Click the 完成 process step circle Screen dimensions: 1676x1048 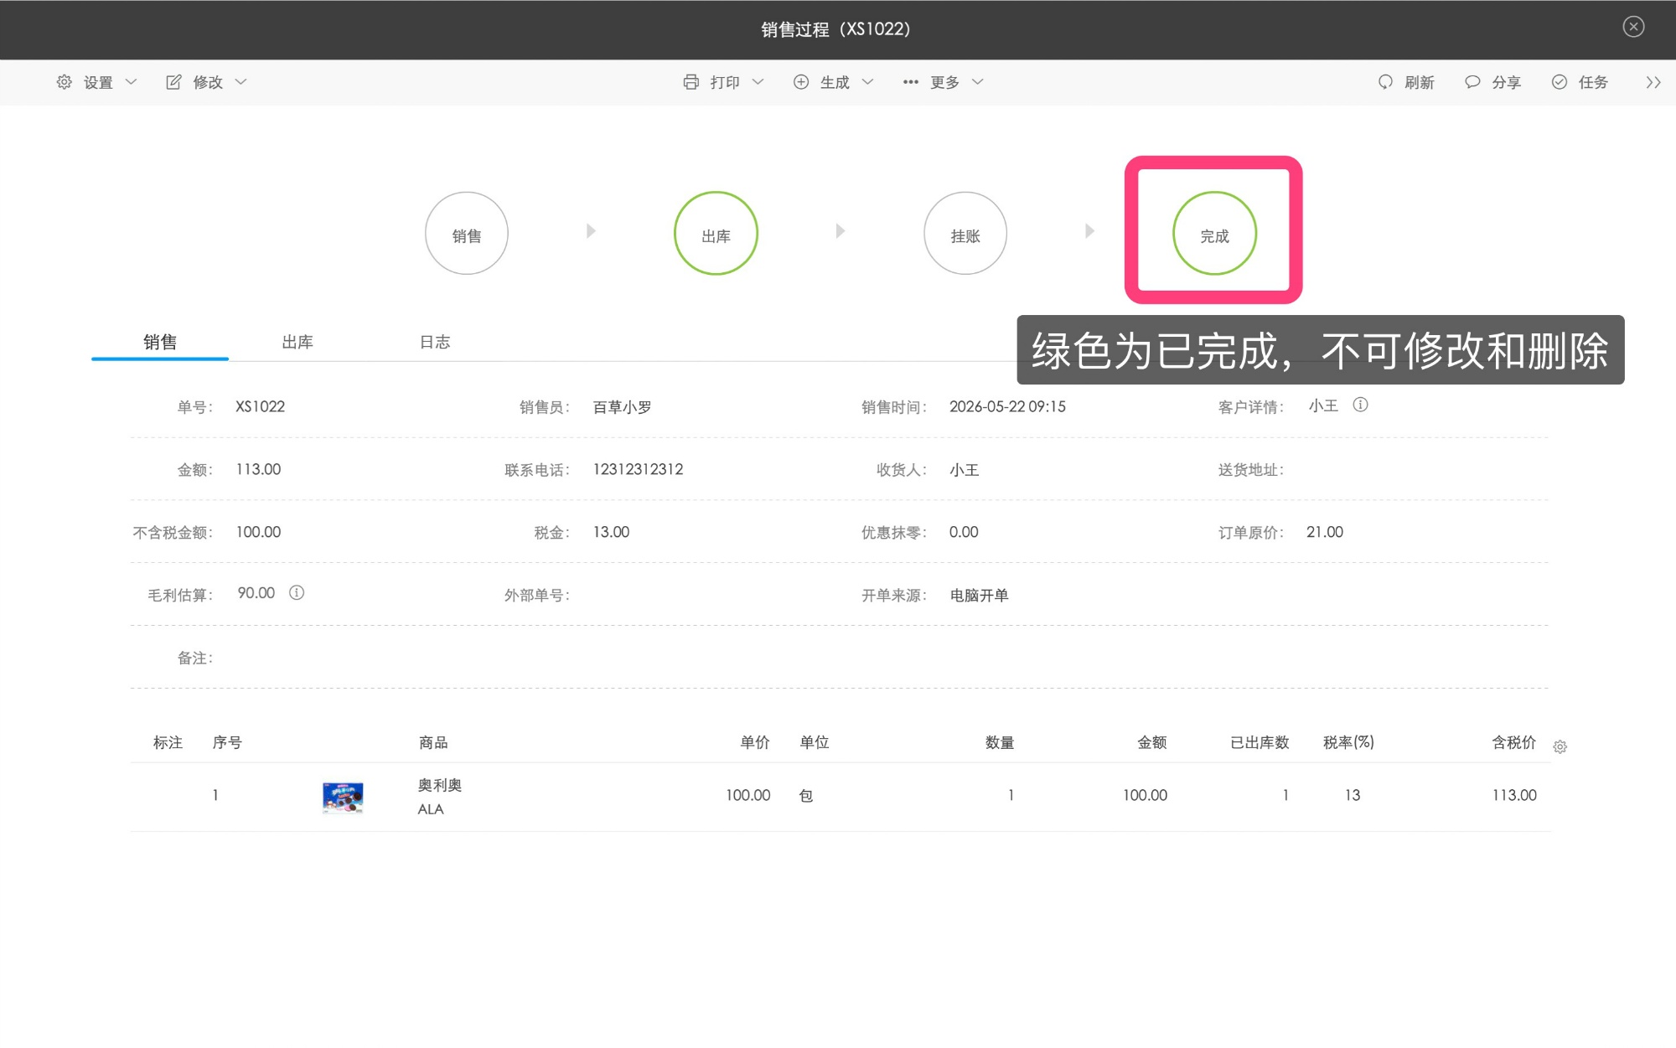click(1214, 234)
